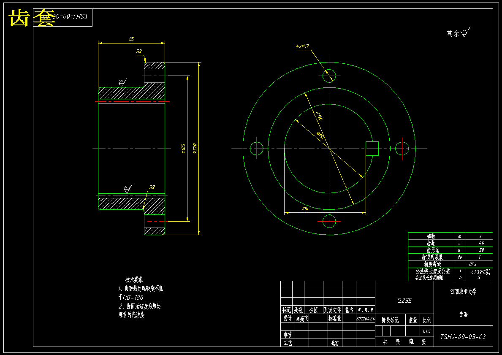Click the "其余" roughness note
The height and width of the screenshot is (355, 502).
[453, 34]
